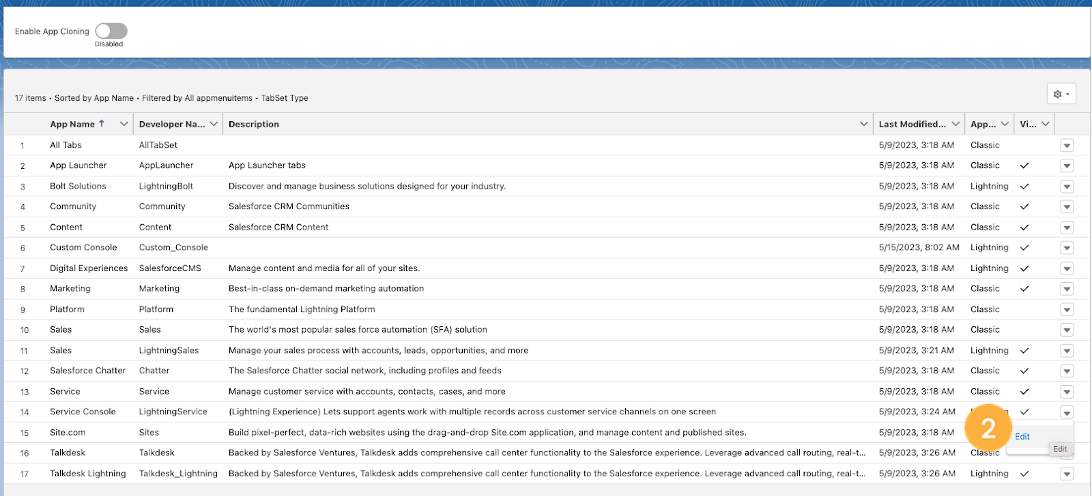The image size is (1092, 496).
Task: Show the actions dropdown for Custom Console
Action: pos(1067,248)
